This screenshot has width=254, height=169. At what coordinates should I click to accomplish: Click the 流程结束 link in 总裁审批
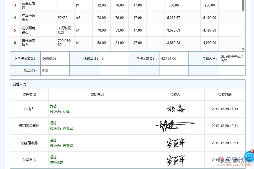pyautogui.click(x=56, y=163)
